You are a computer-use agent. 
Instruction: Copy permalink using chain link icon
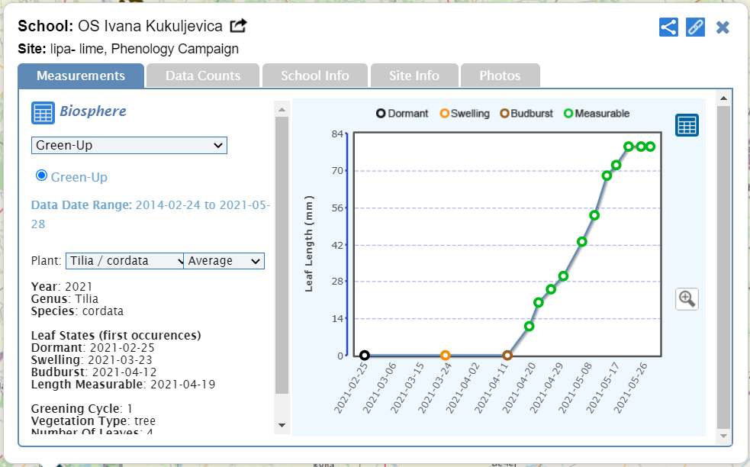pos(695,27)
